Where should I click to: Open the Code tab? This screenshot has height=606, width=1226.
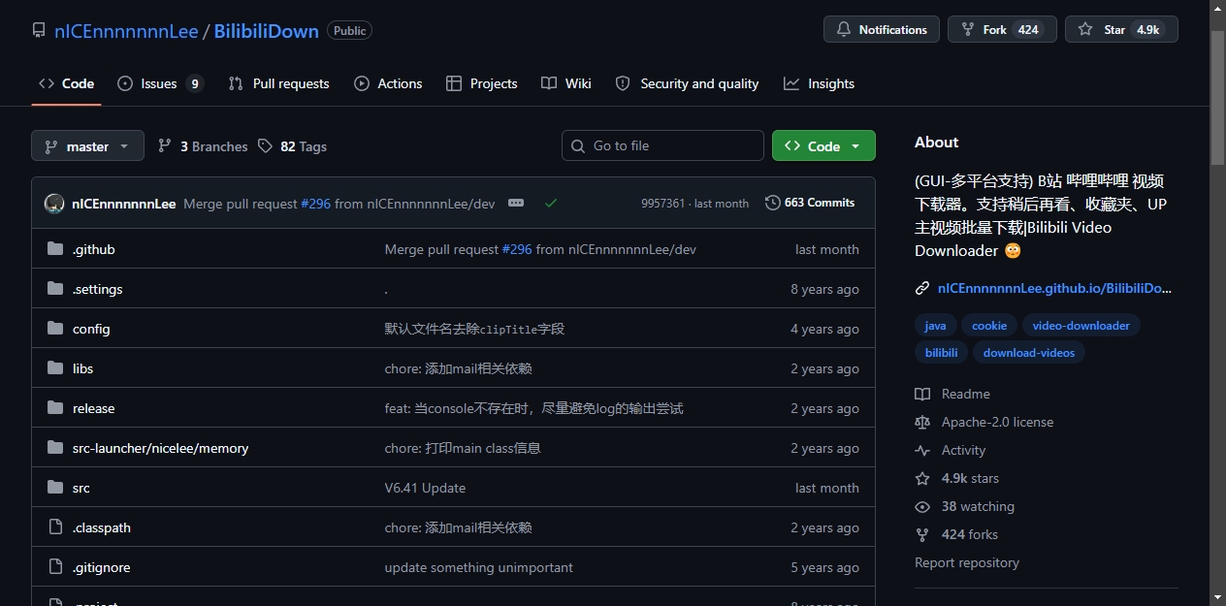tap(66, 83)
